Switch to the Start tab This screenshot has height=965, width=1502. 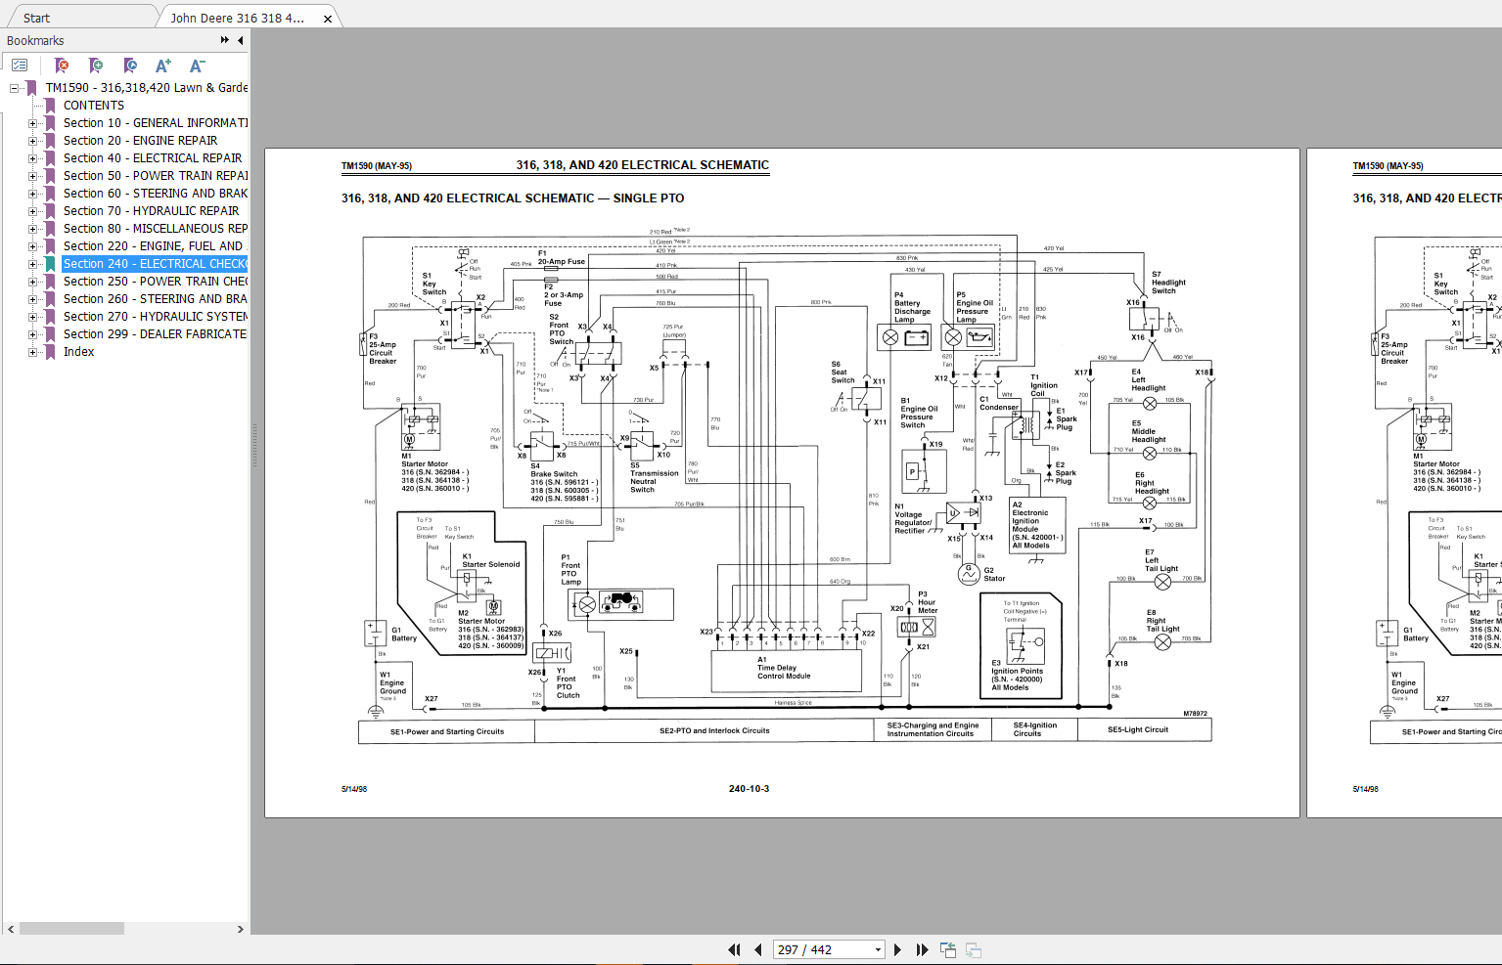click(36, 18)
